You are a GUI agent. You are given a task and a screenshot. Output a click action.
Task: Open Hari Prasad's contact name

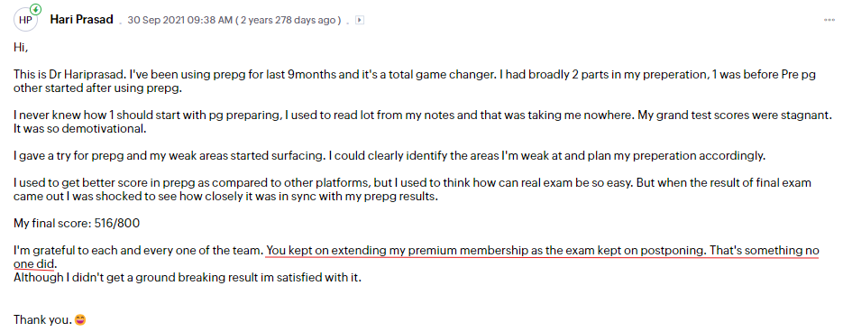pyautogui.click(x=82, y=20)
